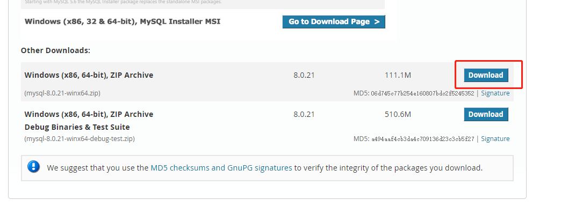The image size is (561, 207).
Task: Click the MD5 hash starting with 06d745c
Action: 422,93
